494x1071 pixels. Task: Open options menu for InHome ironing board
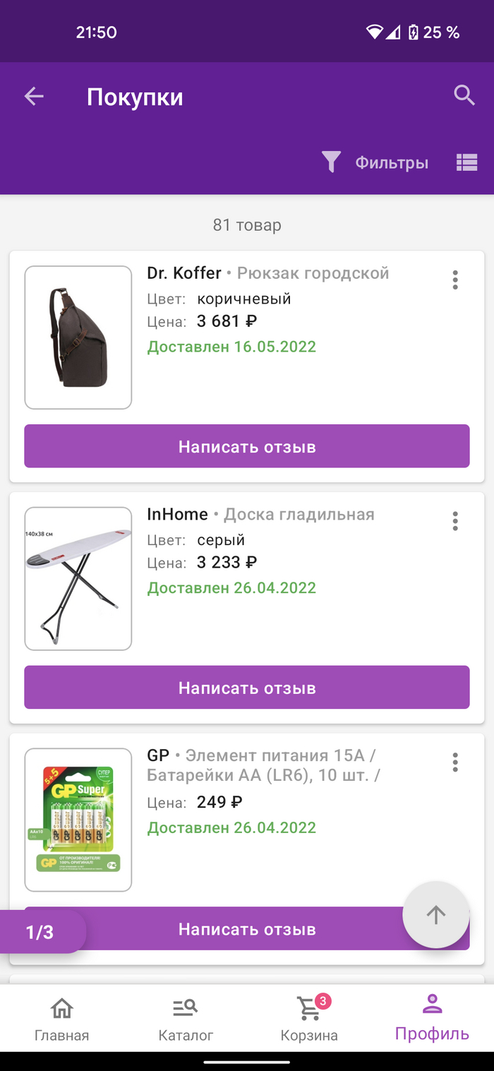[x=455, y=521]
